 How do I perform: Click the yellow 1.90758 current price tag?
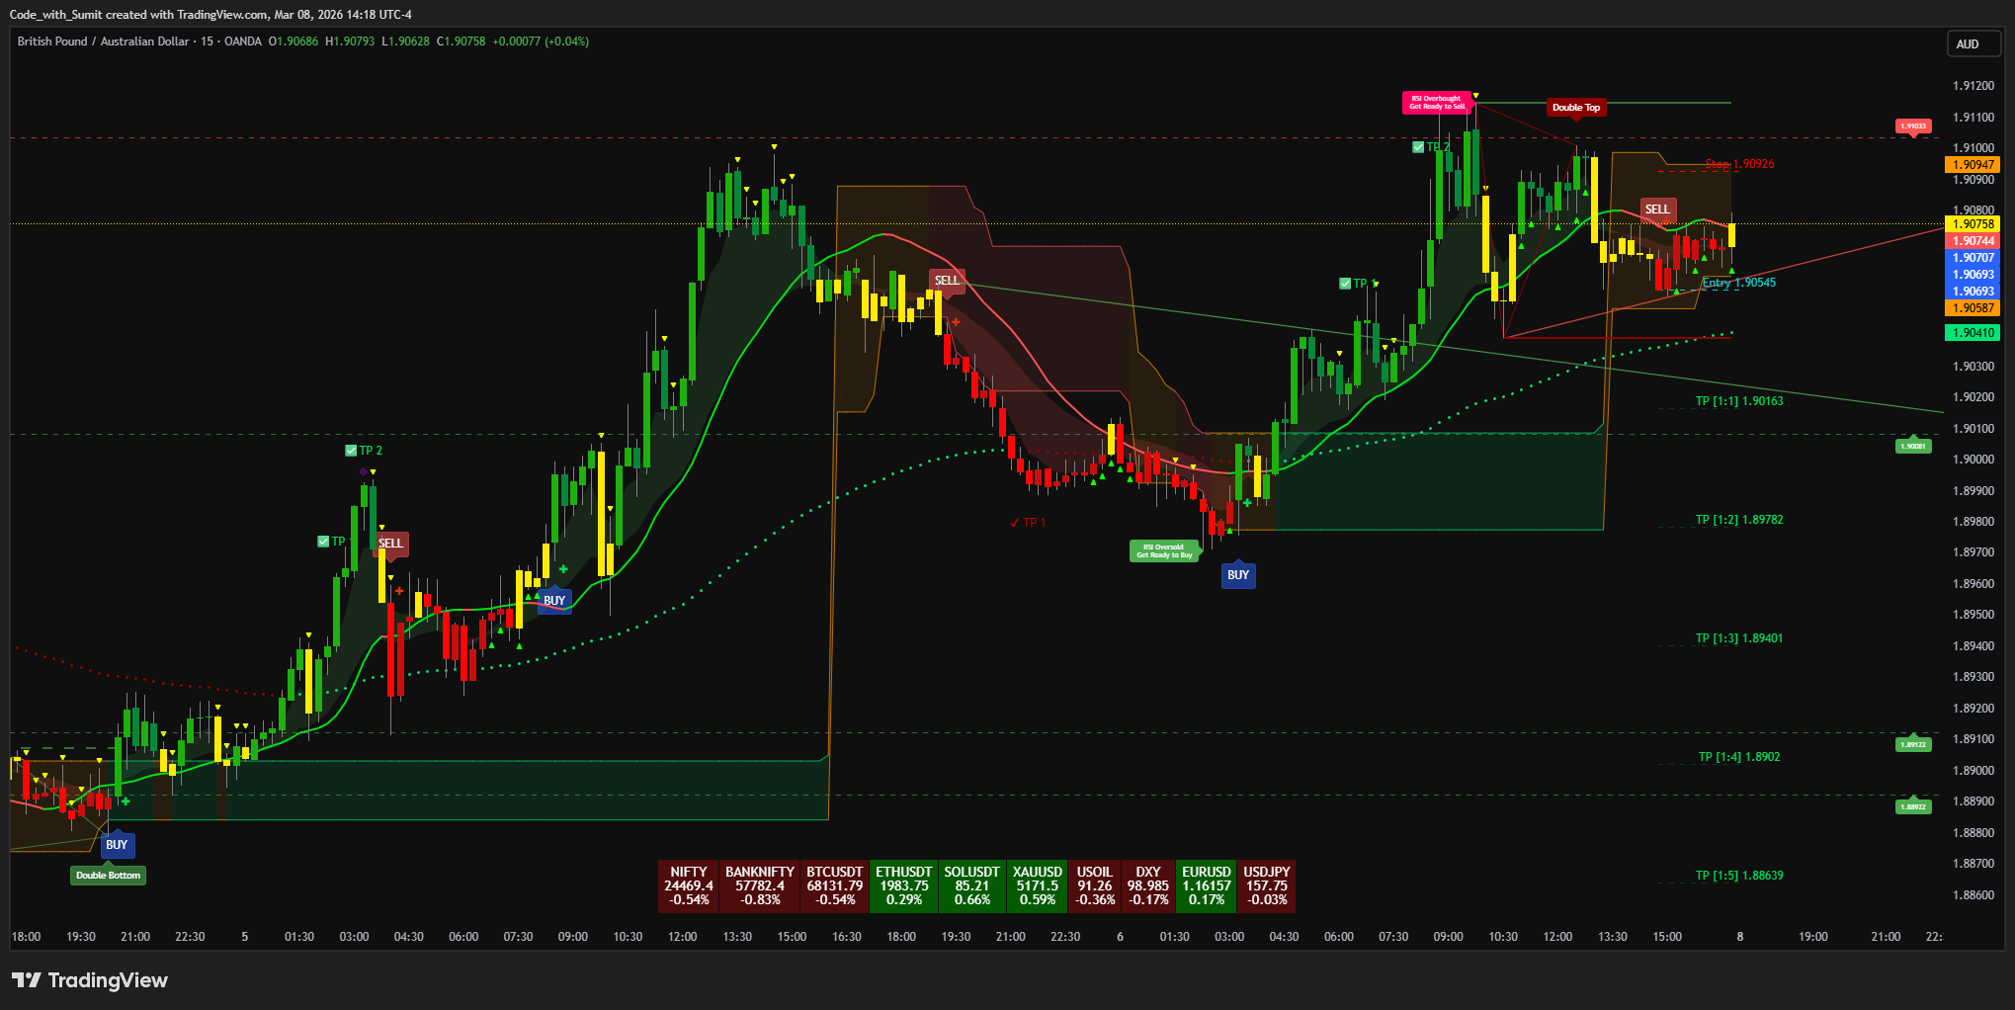(1972, 224)
